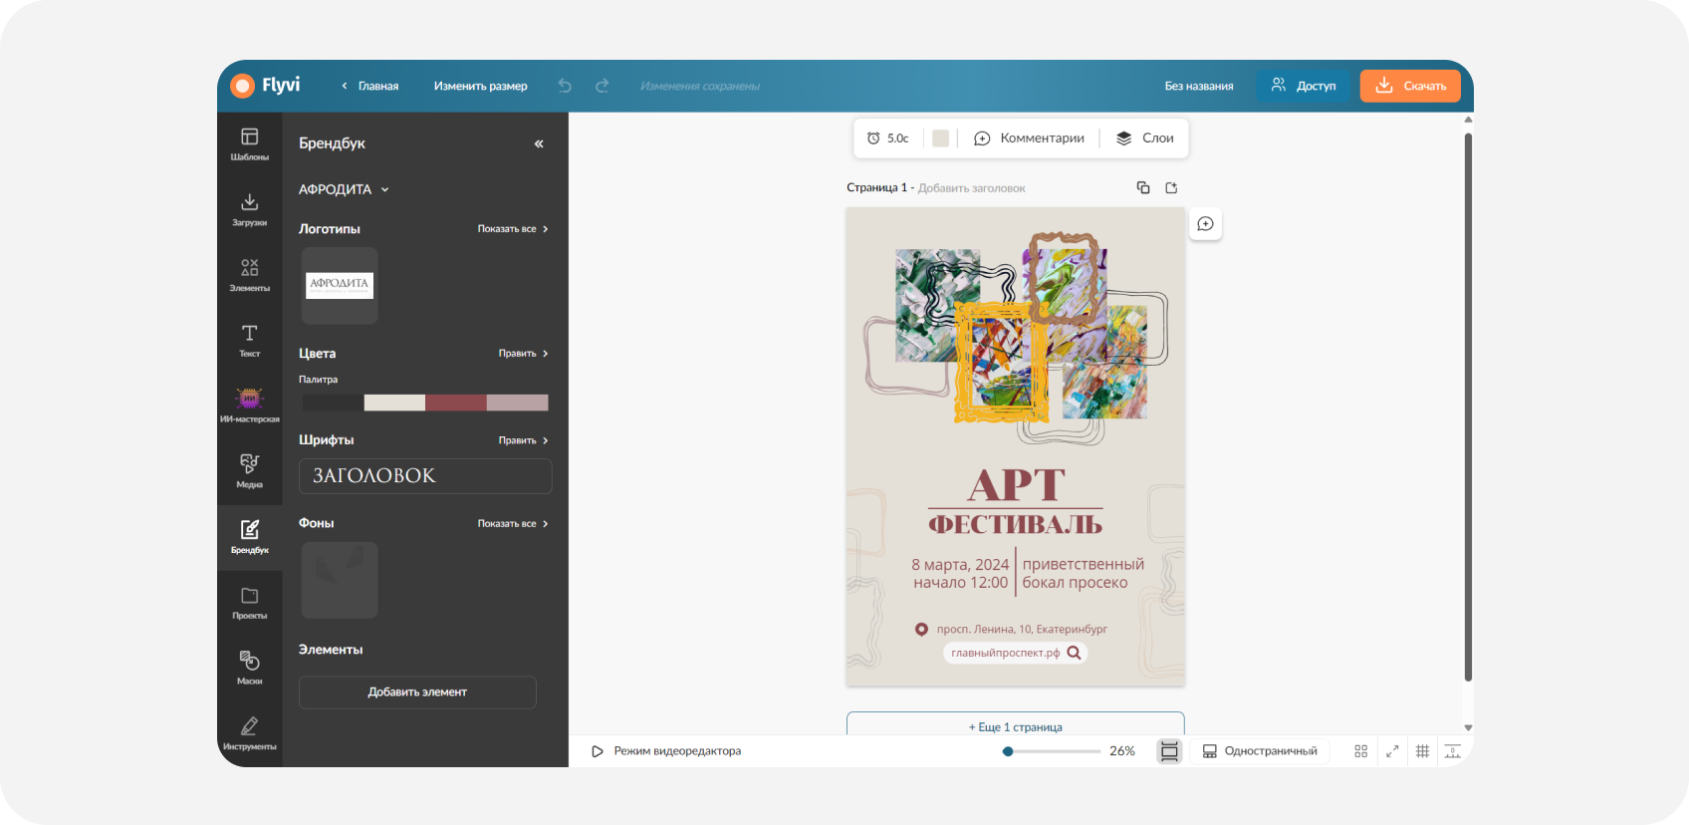Show all backgrounds
The width and height of the screenshot is (1689, 825).
pos(513,524)
